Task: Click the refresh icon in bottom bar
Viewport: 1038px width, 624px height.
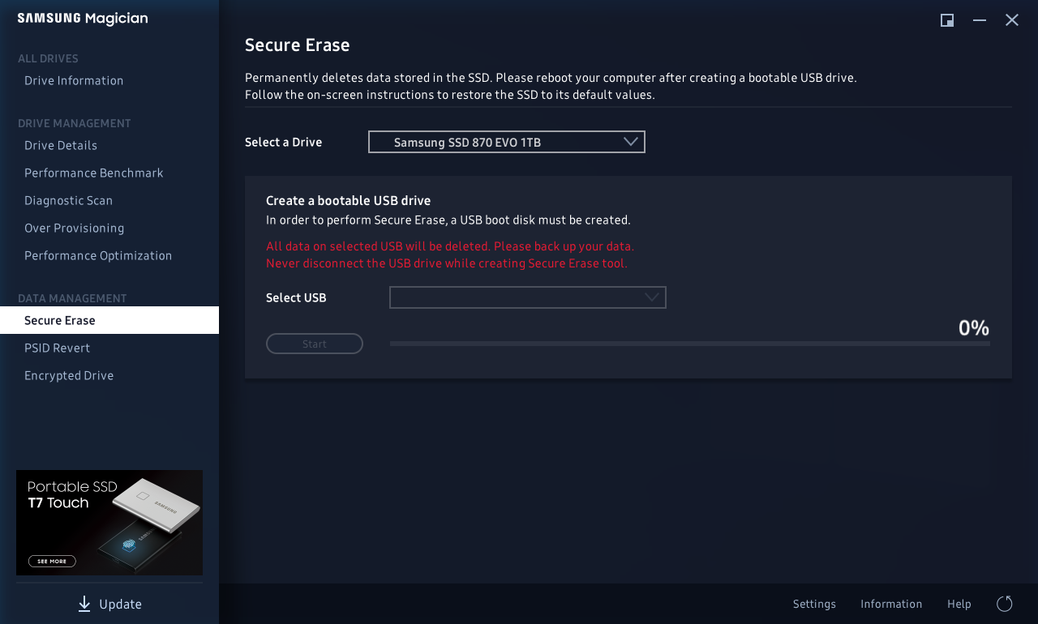Action: (x=1004, y=604)
